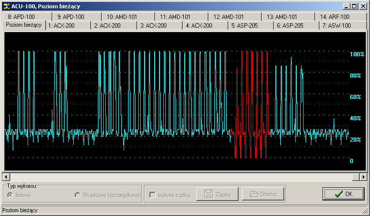Click the Zapisz save button
The height and width of the screenshot is (216, 370).
(x=217, y=194)
